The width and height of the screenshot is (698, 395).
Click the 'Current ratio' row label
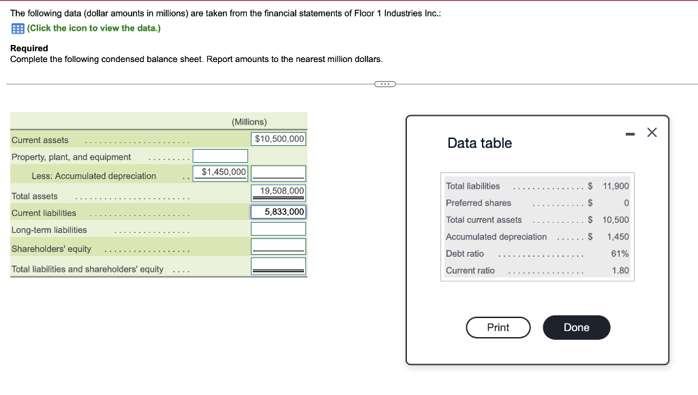470,270
